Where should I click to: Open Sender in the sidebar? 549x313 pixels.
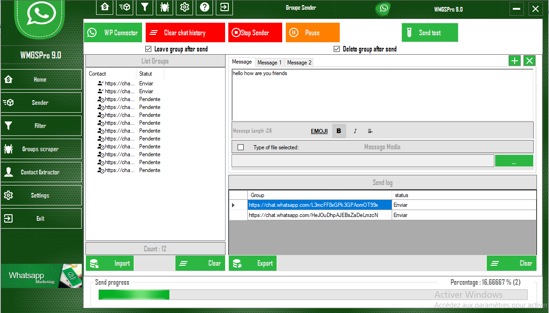(x=41, y=102)
